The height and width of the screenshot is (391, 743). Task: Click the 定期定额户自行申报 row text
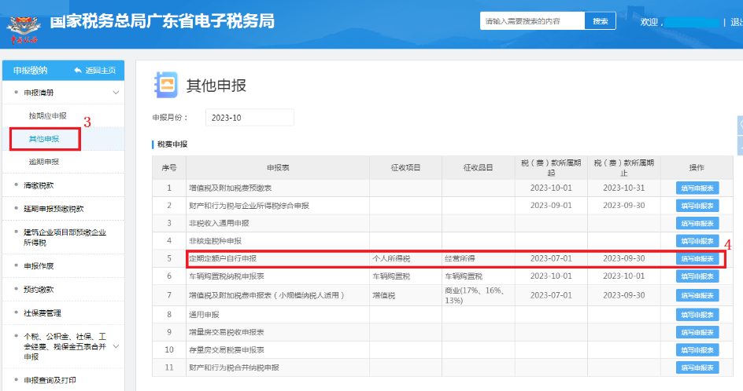click(x=223, y=258)
